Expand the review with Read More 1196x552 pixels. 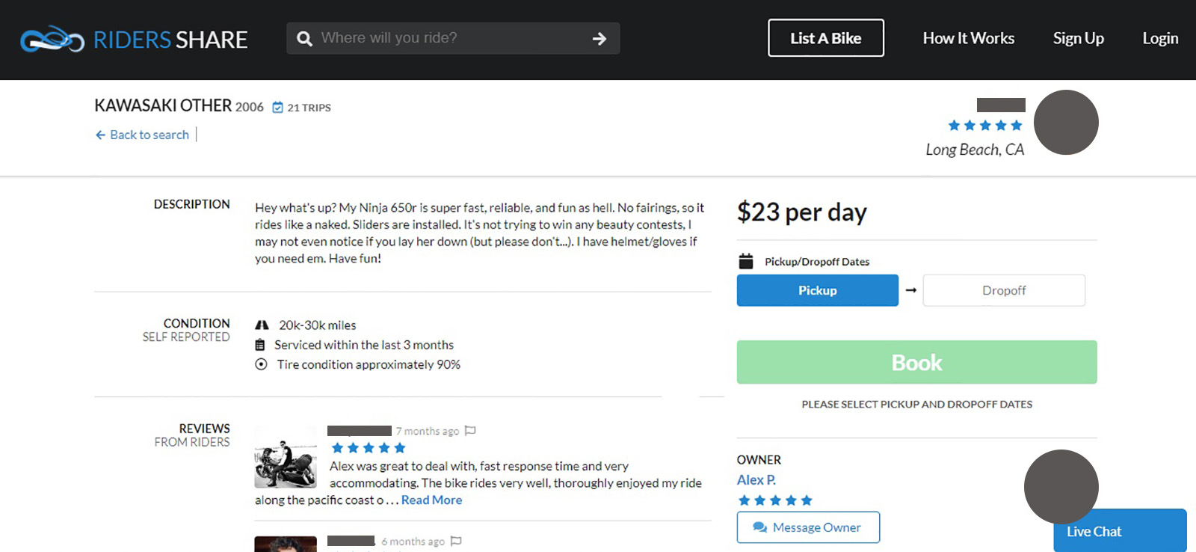(431, 500)
